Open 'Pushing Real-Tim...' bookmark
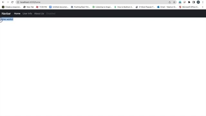The width and height of the screenshot is (206, 116). [x=80, y=7]
